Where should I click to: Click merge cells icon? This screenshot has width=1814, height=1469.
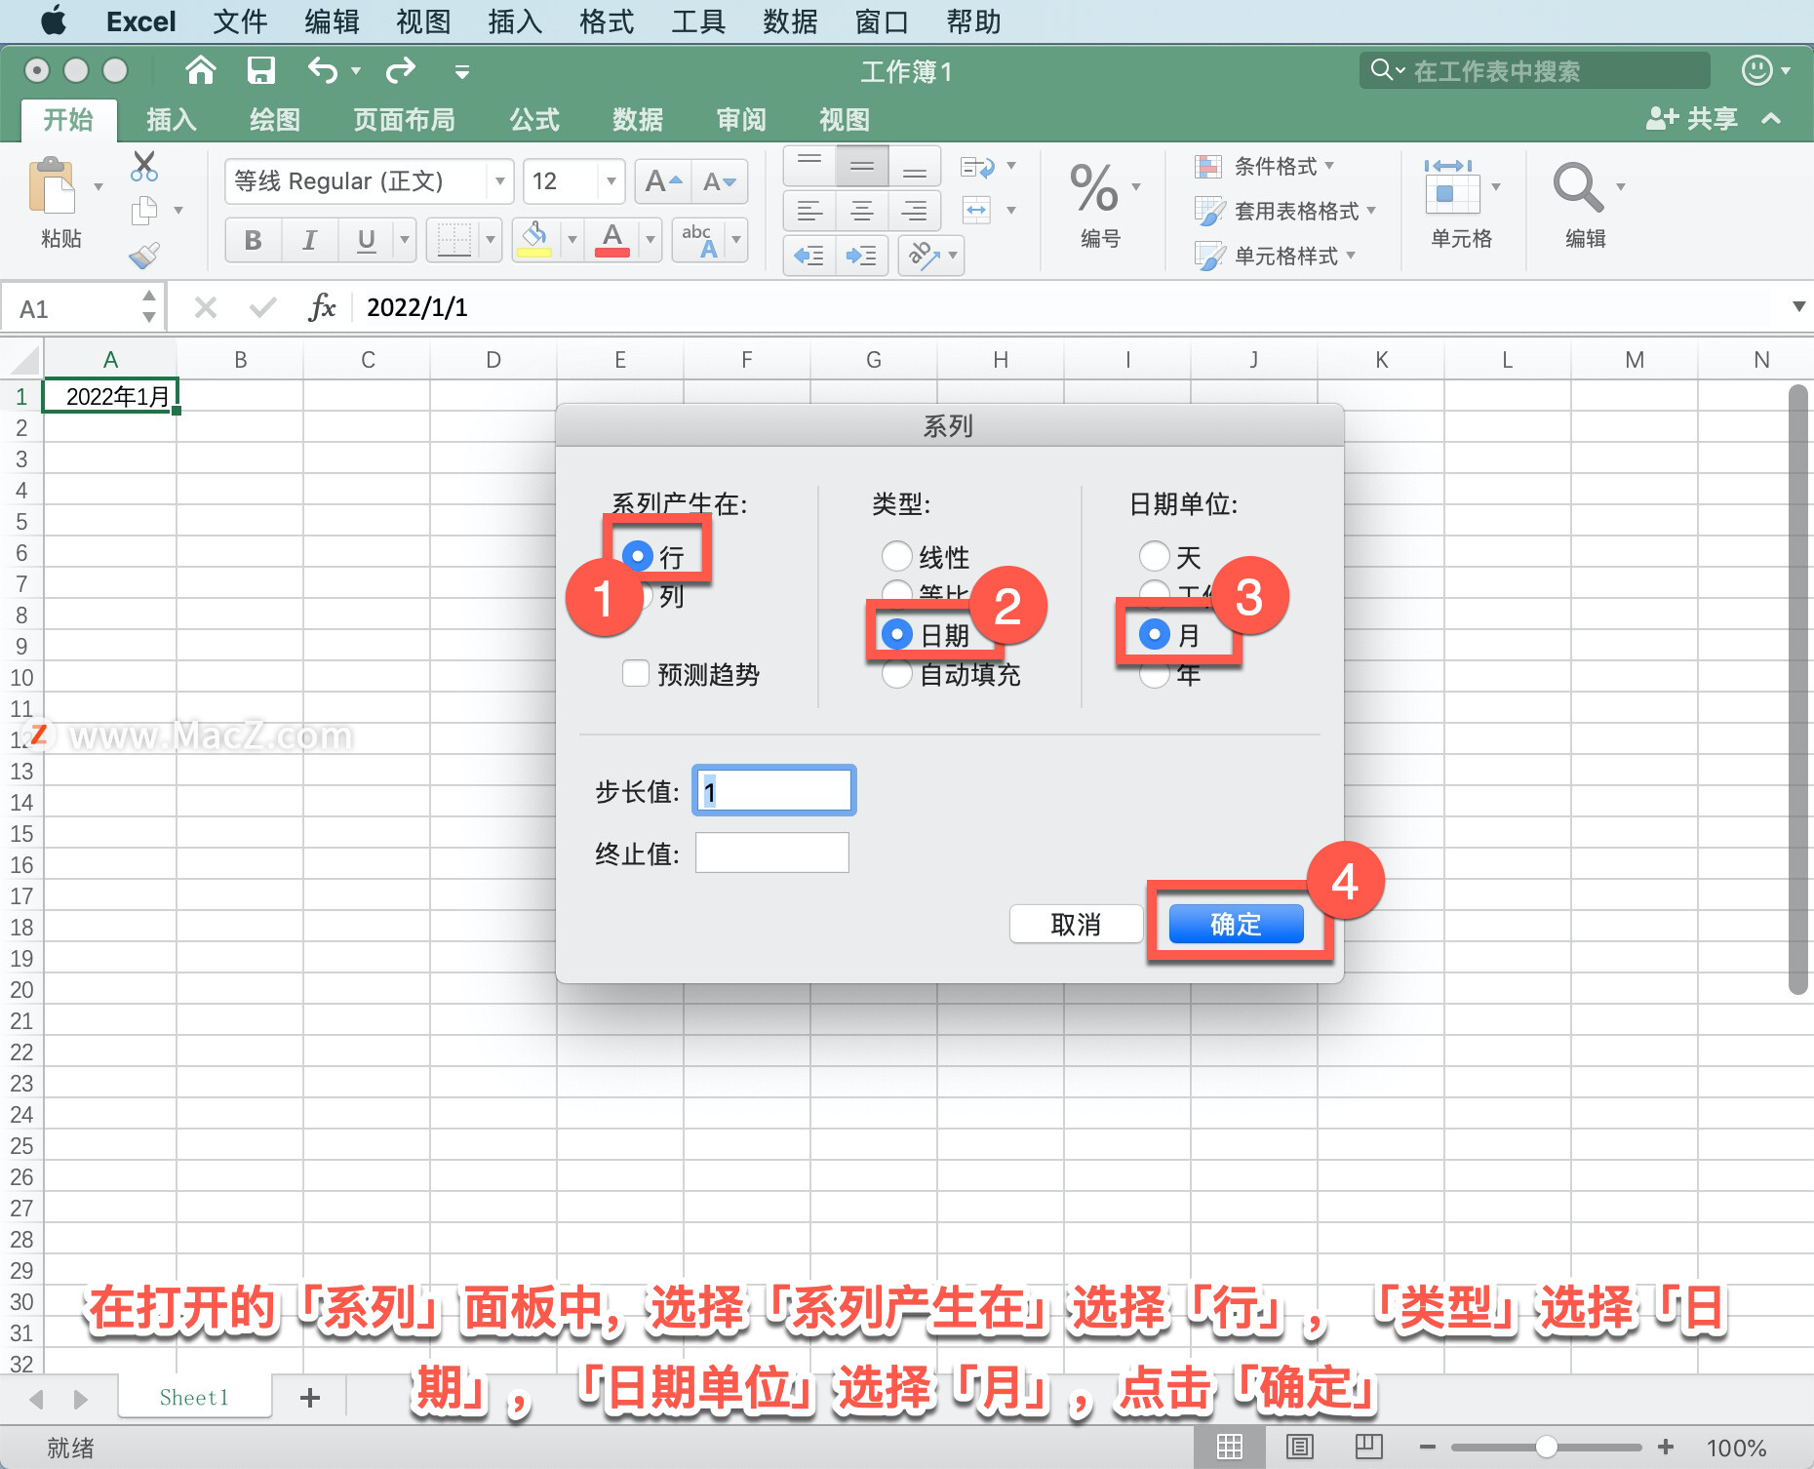[977, 210]
